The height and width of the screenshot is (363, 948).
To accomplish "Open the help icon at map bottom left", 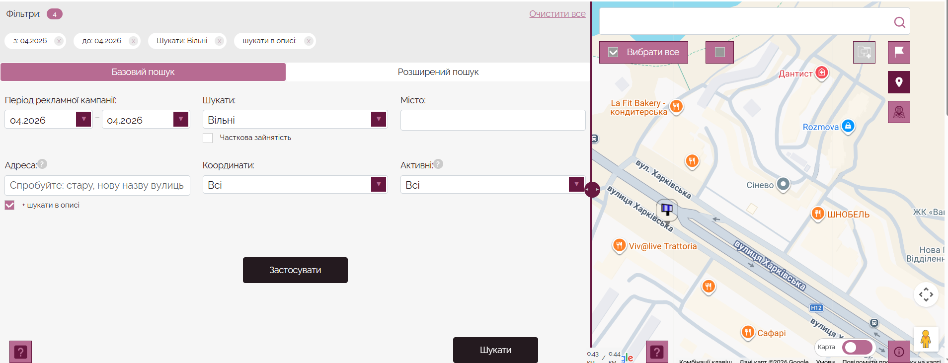I will pos(657,352).
